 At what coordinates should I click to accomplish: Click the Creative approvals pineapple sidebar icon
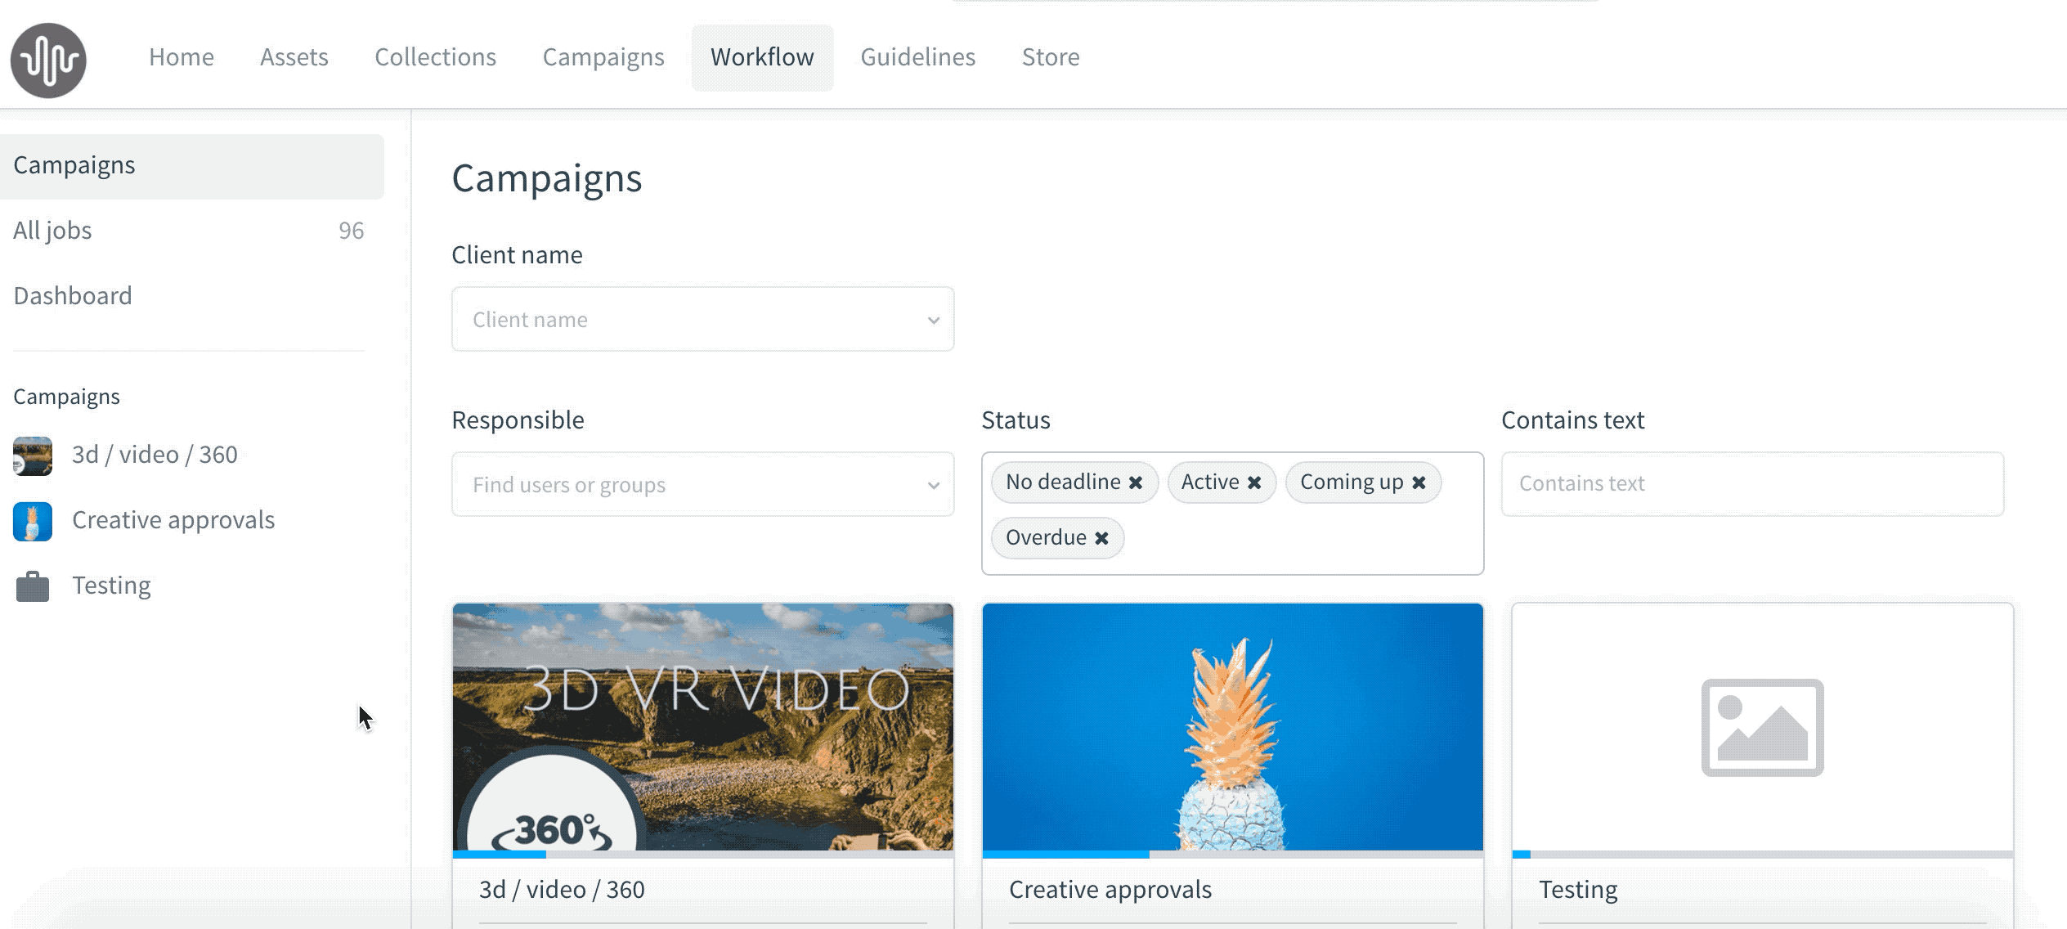[33, 521]
